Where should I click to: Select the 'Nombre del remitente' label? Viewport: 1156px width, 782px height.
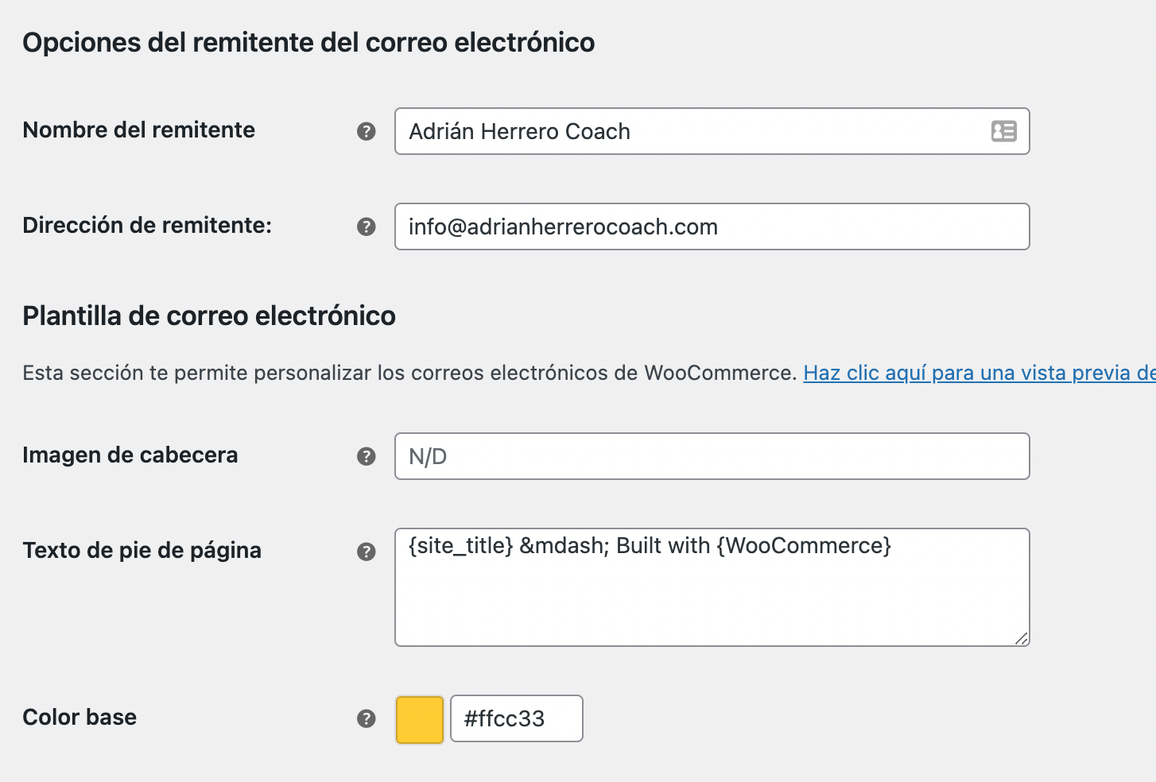pyautogui.click(x=139, y=130)
